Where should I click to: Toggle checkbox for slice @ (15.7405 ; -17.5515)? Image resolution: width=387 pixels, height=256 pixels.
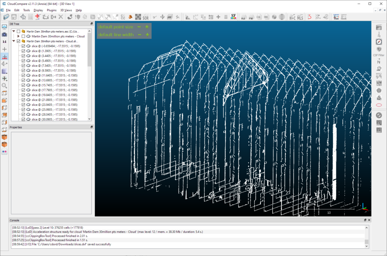coord(23,85)
